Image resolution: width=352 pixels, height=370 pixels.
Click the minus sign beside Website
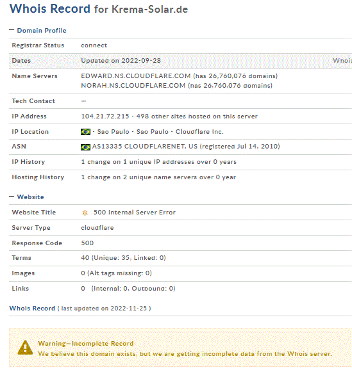(x=12, y=197)
